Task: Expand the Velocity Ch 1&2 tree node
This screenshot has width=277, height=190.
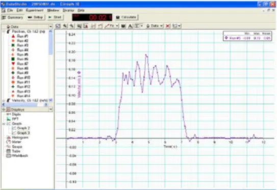Action: [x=4, y=100]
